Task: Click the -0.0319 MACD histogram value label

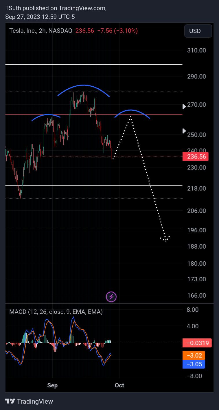Action: point(197,343)
